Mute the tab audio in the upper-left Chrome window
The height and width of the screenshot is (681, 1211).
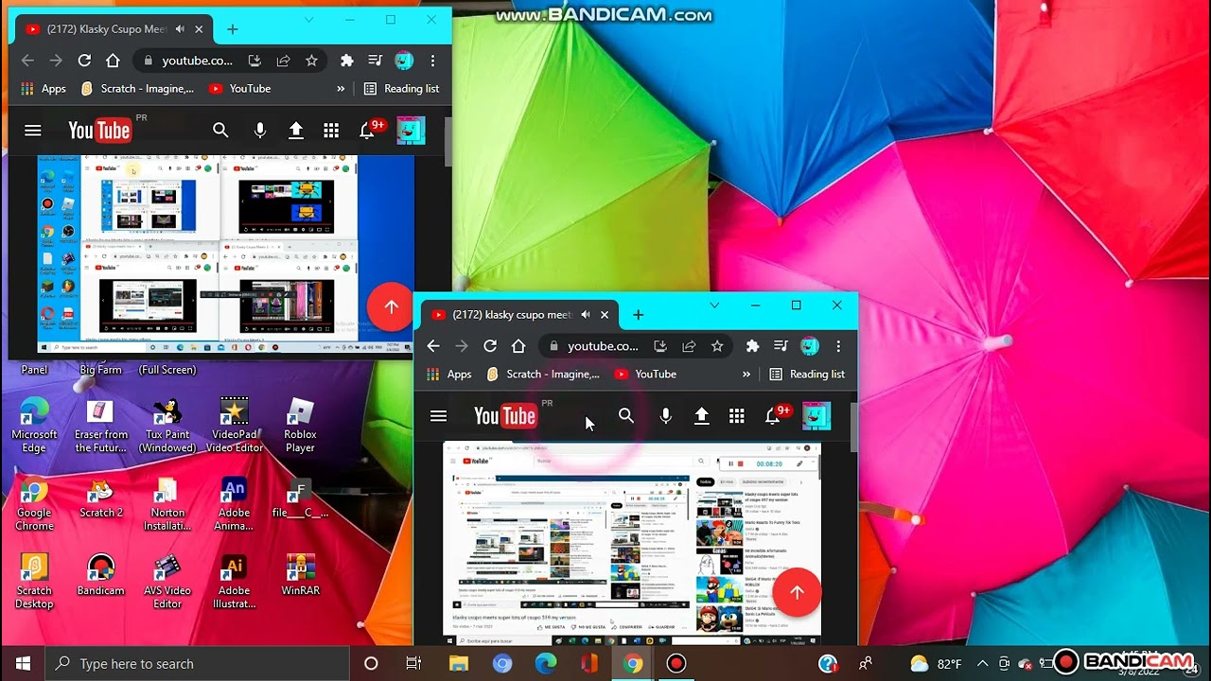pos(180,29)
